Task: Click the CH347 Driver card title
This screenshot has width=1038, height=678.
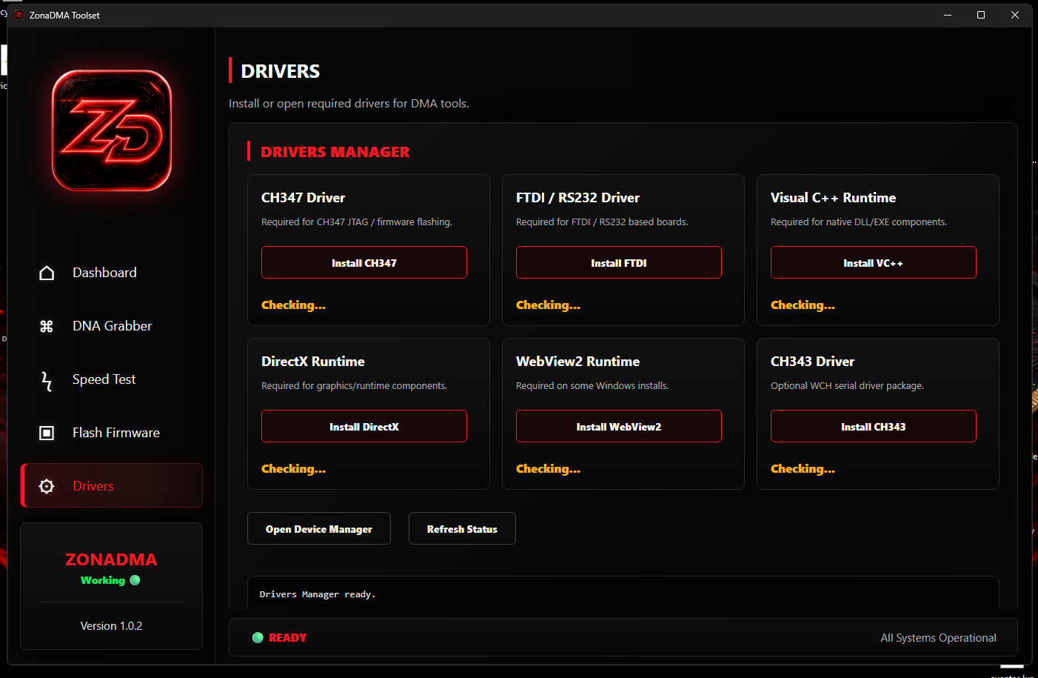Action: [304, 198]
